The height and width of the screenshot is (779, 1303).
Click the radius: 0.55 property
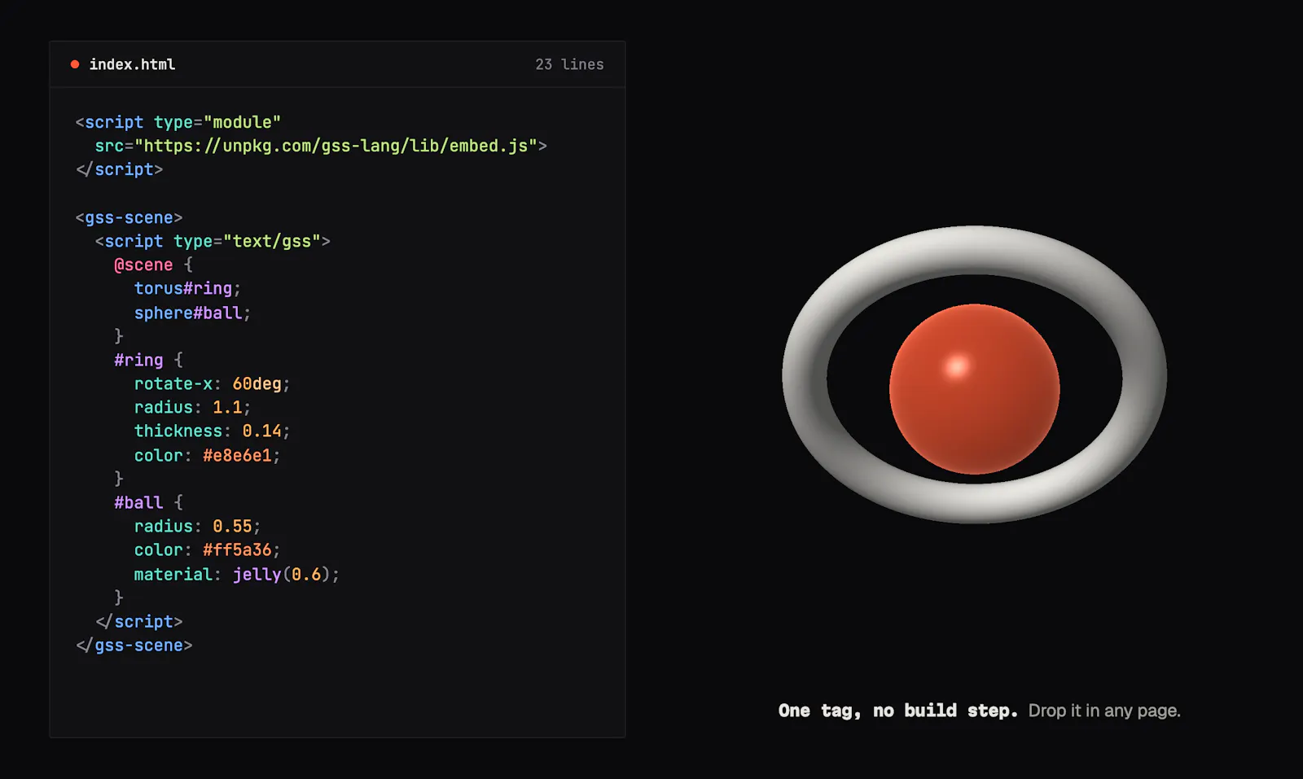197,526
